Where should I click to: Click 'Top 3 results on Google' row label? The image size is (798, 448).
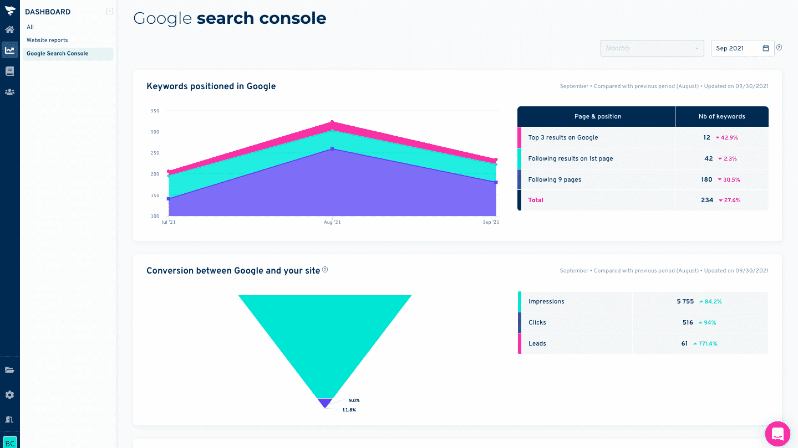point(563,137)
